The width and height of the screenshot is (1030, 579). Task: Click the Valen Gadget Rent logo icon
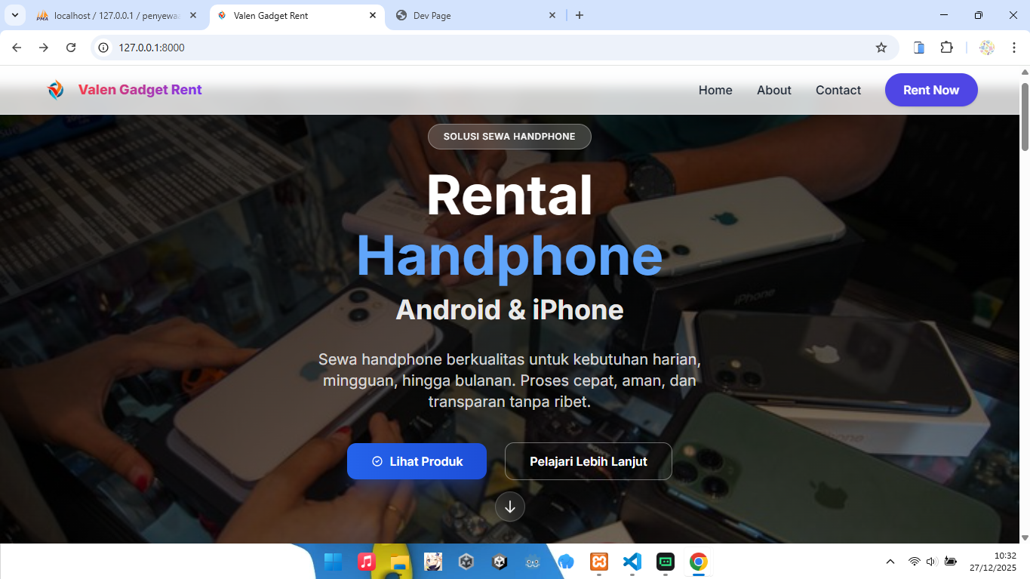point(54,90)
